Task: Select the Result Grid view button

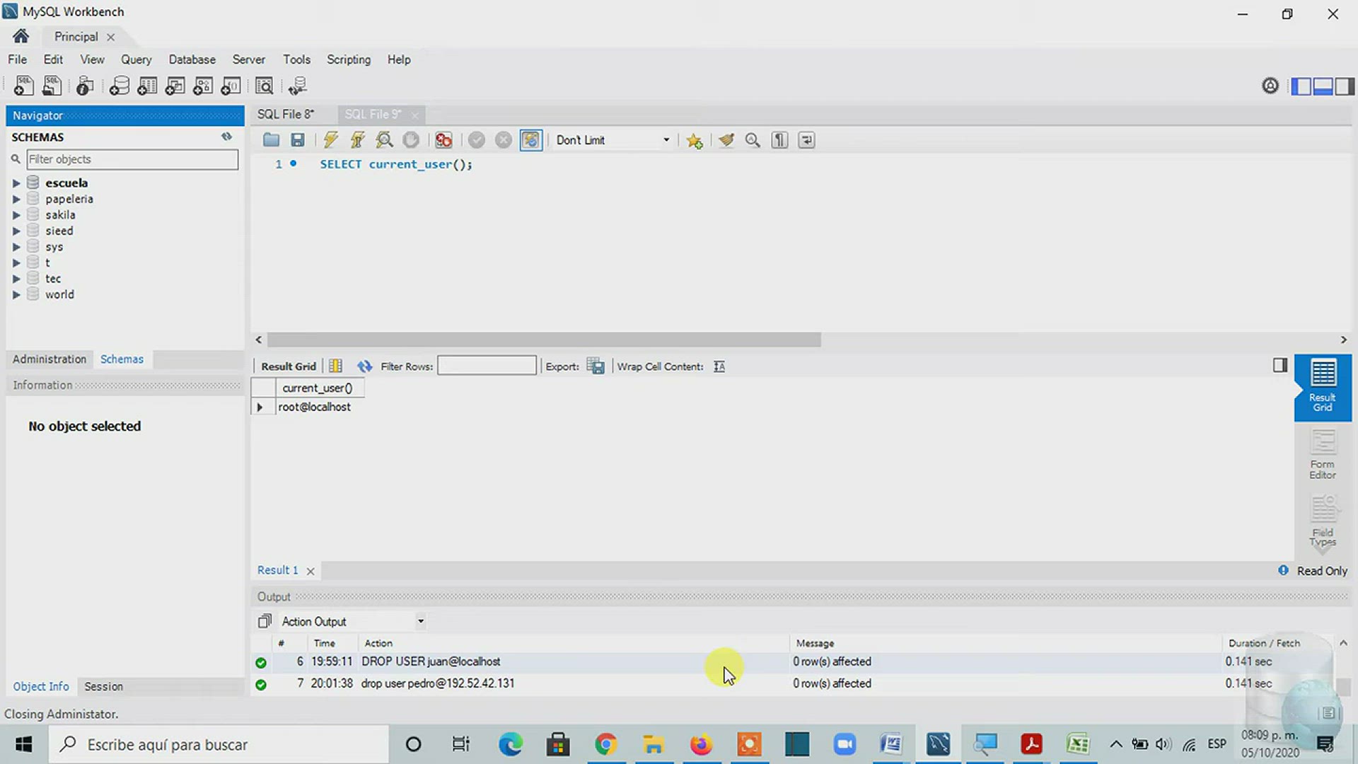Action: coord(1323,387)
